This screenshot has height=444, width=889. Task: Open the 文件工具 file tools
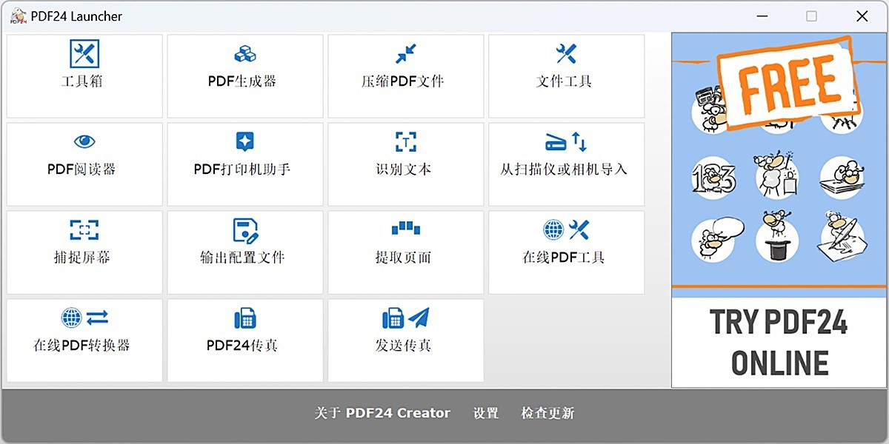click(x=565, y=74)
